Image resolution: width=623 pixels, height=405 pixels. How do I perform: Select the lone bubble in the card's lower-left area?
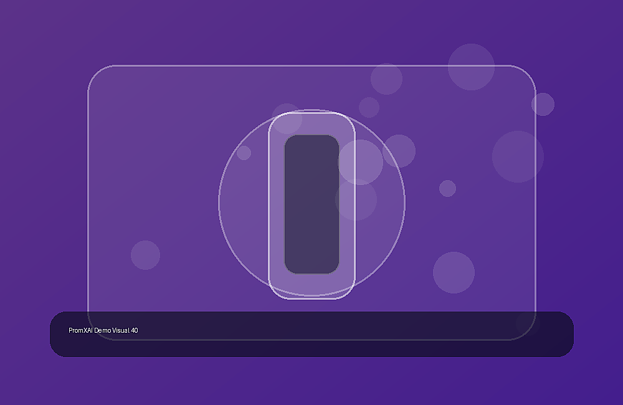point(145,255)
